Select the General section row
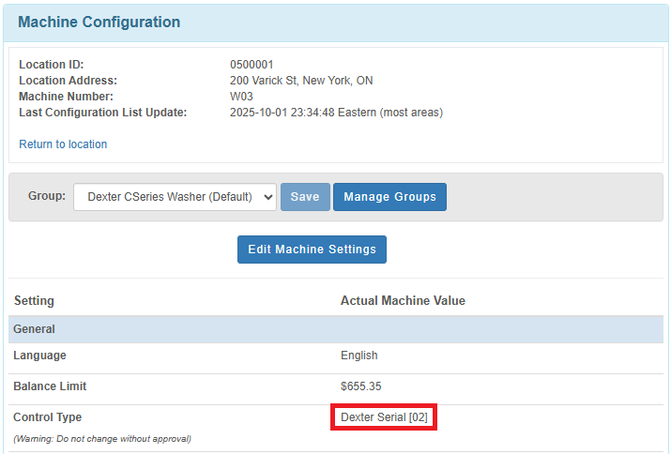The width and height of the screenshot is (671, 454). 34,329
